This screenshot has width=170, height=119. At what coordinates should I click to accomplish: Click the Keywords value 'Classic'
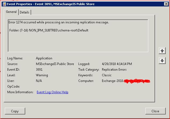(107, 75)
